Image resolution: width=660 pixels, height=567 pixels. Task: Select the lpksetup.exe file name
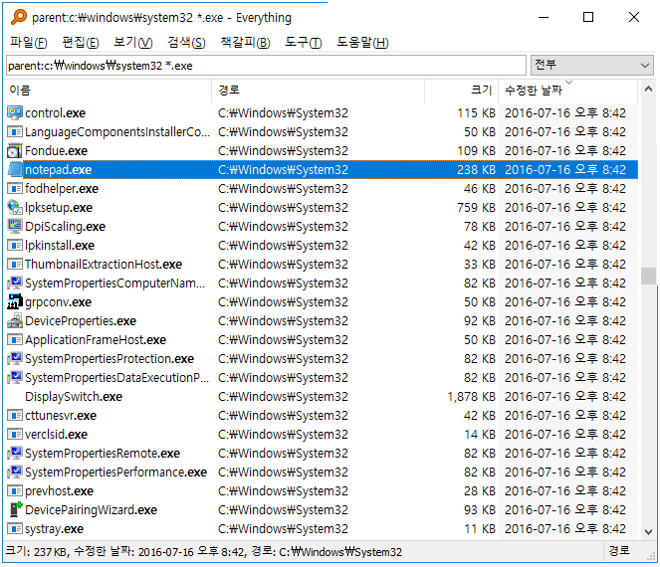tap(59, 207)
